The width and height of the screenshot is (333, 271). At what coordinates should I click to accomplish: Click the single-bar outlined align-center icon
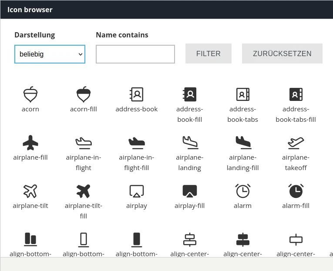point(296,240)
